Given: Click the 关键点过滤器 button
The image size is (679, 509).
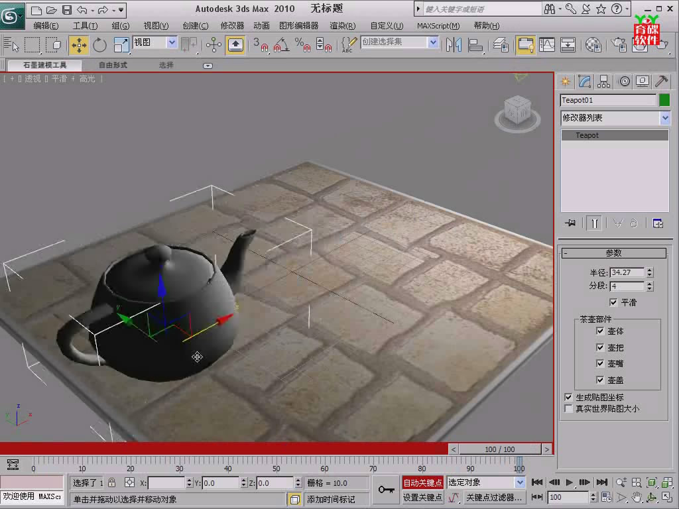Looking at the screenshot, I should [x=494, y=497].
